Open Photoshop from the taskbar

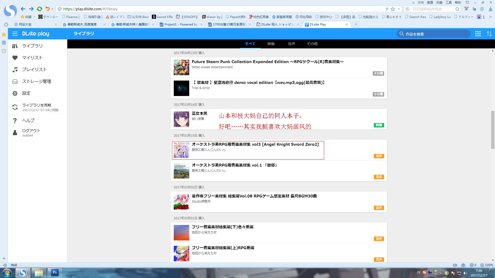coord(55,272)
